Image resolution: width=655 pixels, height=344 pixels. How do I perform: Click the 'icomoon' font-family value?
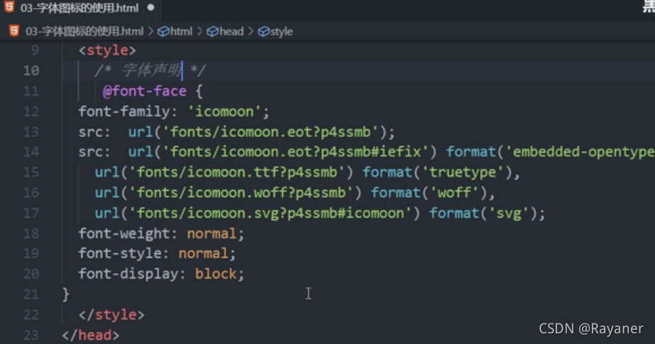coord(224,111)
